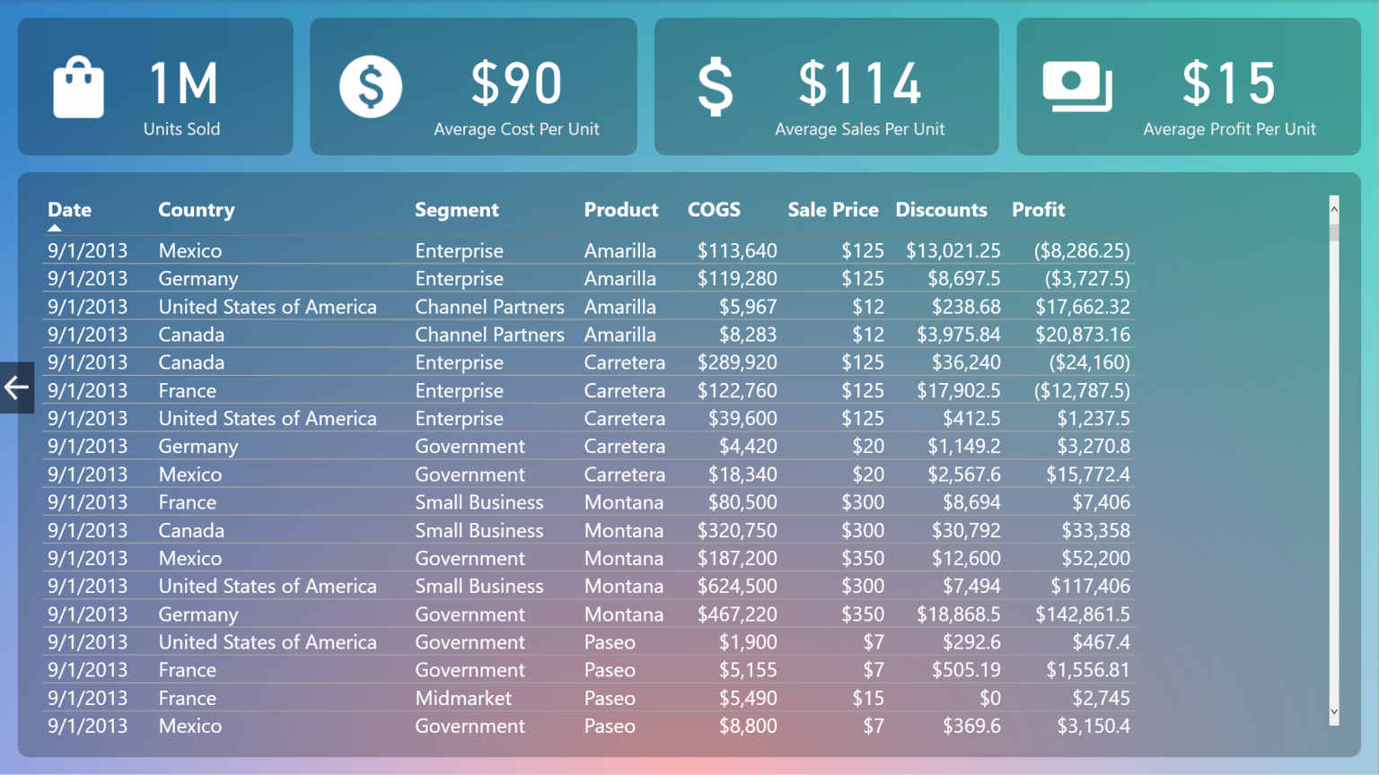Sort the table by the Product header

click(x=621, y=209)
